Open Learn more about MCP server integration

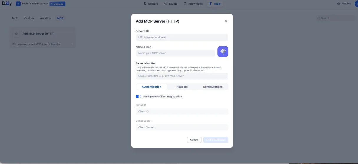click(x=38, y=44)
